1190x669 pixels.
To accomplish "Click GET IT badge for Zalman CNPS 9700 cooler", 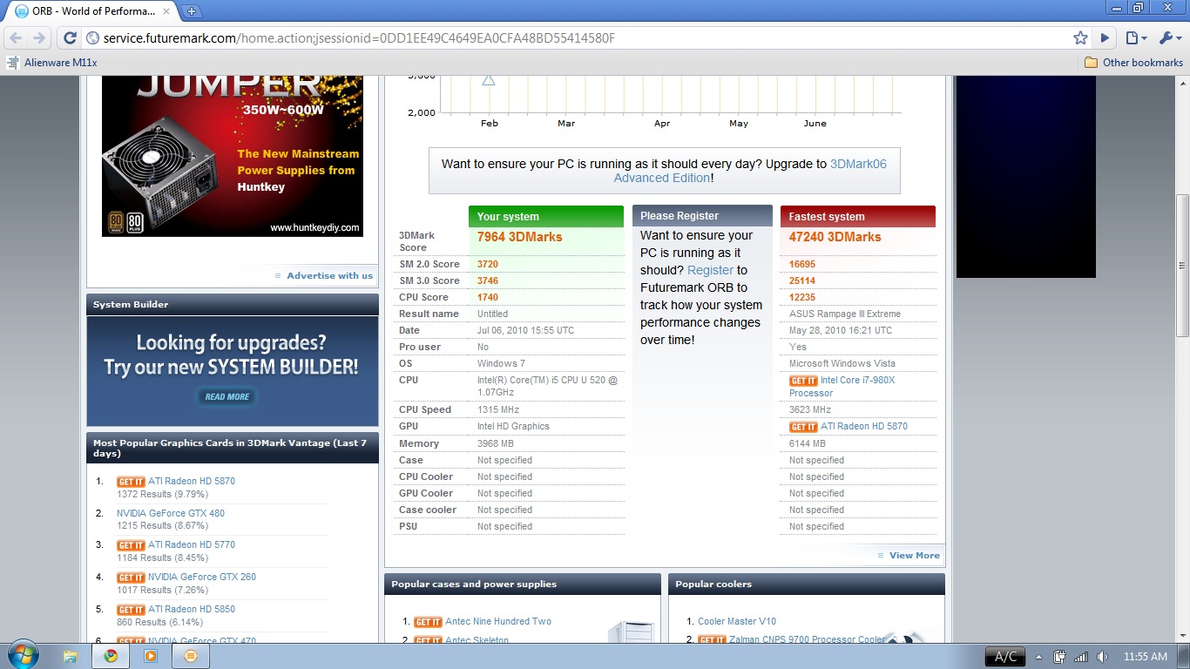I will [x=712, y=640].
